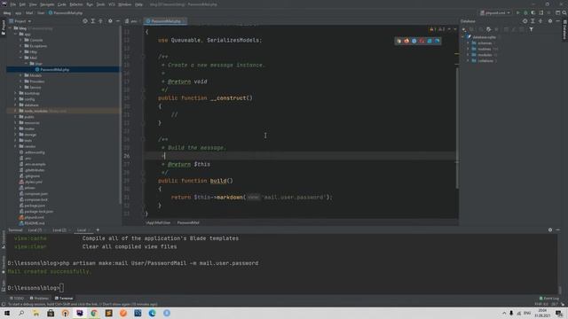Collapse the Mail folder

tap(21, 58)
